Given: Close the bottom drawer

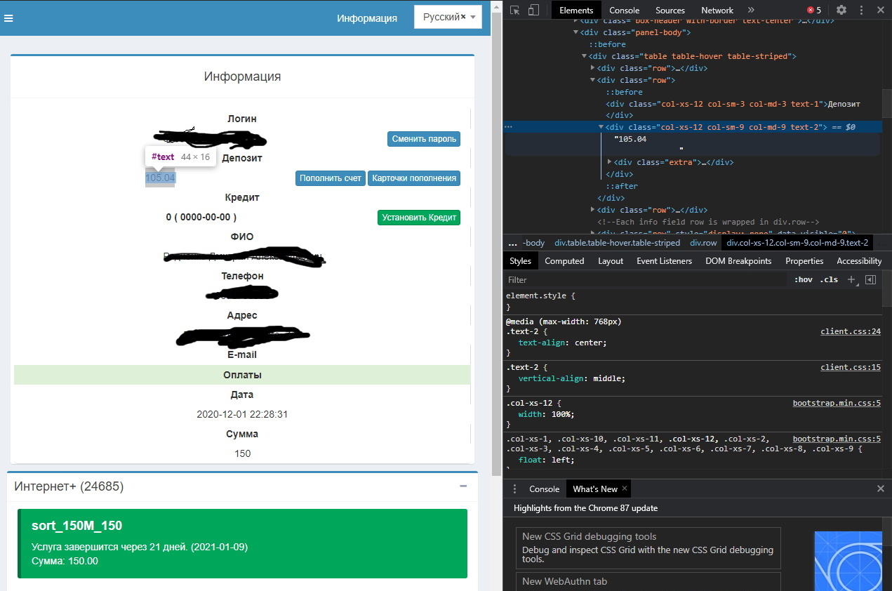Looking at the screenshot, I should (881, 489).
